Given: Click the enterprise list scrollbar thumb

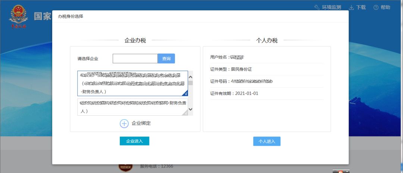Looking at the screenshot, I should 190,83.
